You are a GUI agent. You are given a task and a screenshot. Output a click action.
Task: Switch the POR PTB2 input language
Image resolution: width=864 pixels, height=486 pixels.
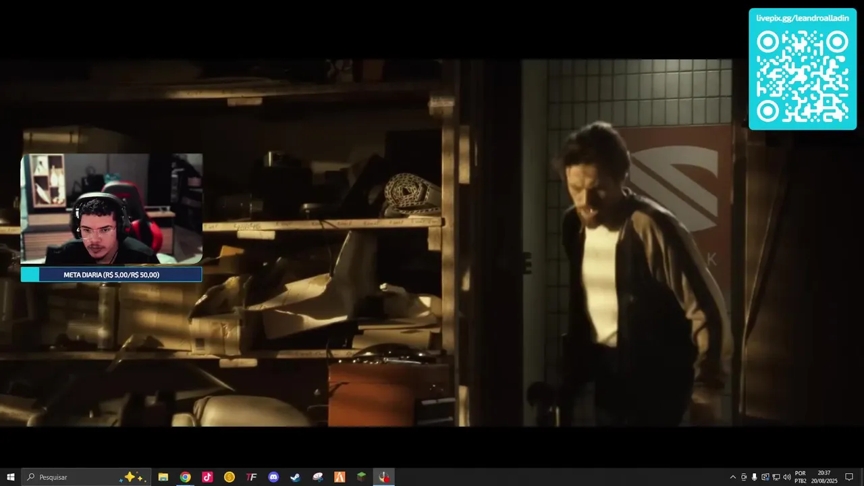point(801,477)
